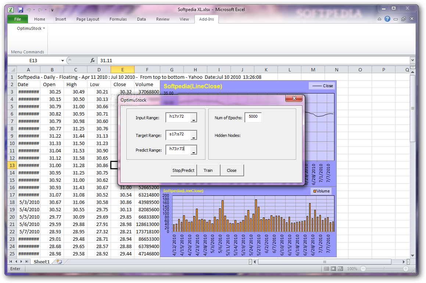Insert a new worksheet tab icon
426x283 pixels.
tap(59, 262)
